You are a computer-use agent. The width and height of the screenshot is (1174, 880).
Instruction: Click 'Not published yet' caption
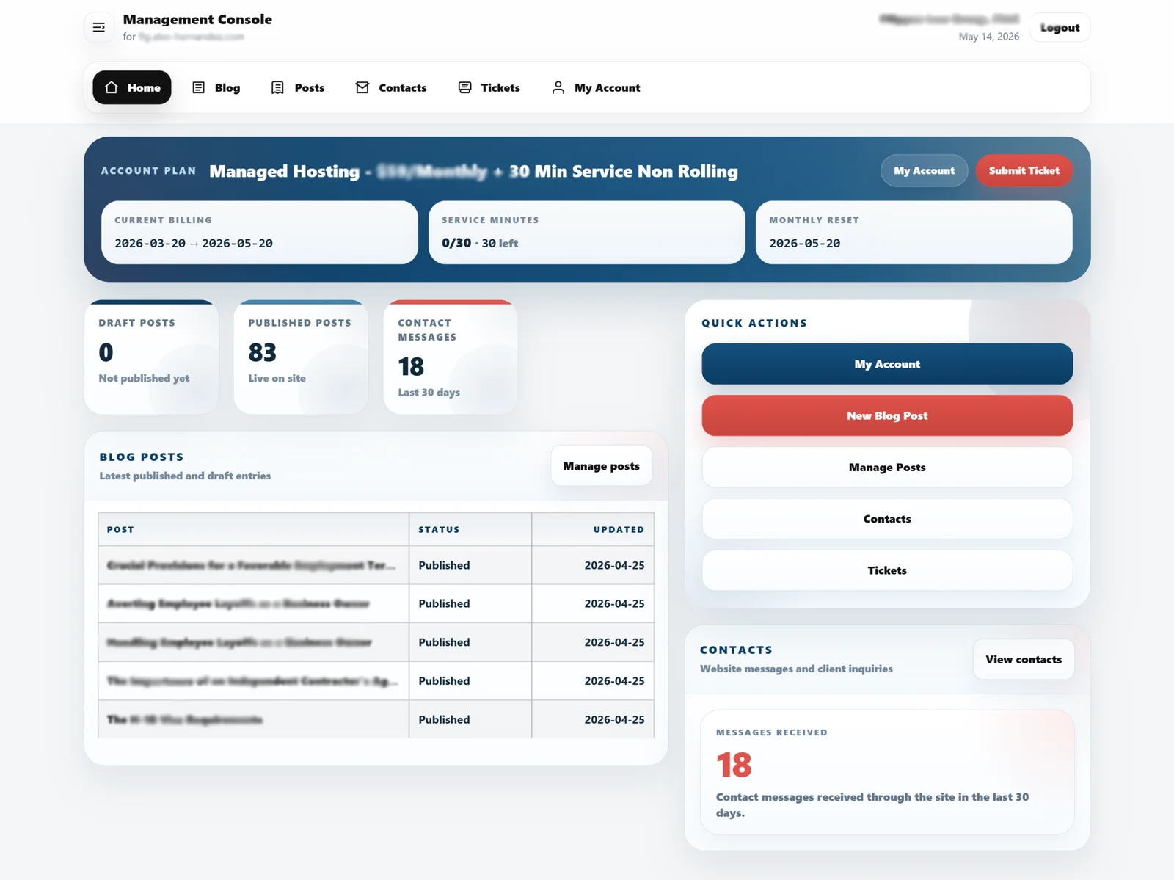144,378
